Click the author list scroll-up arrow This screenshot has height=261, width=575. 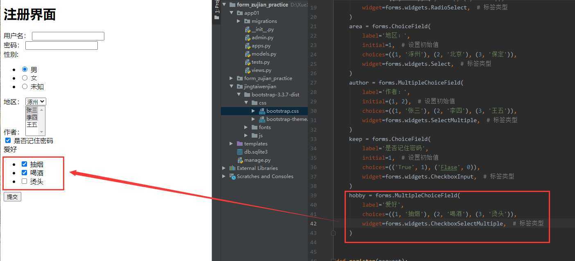[x=41, y=109]
